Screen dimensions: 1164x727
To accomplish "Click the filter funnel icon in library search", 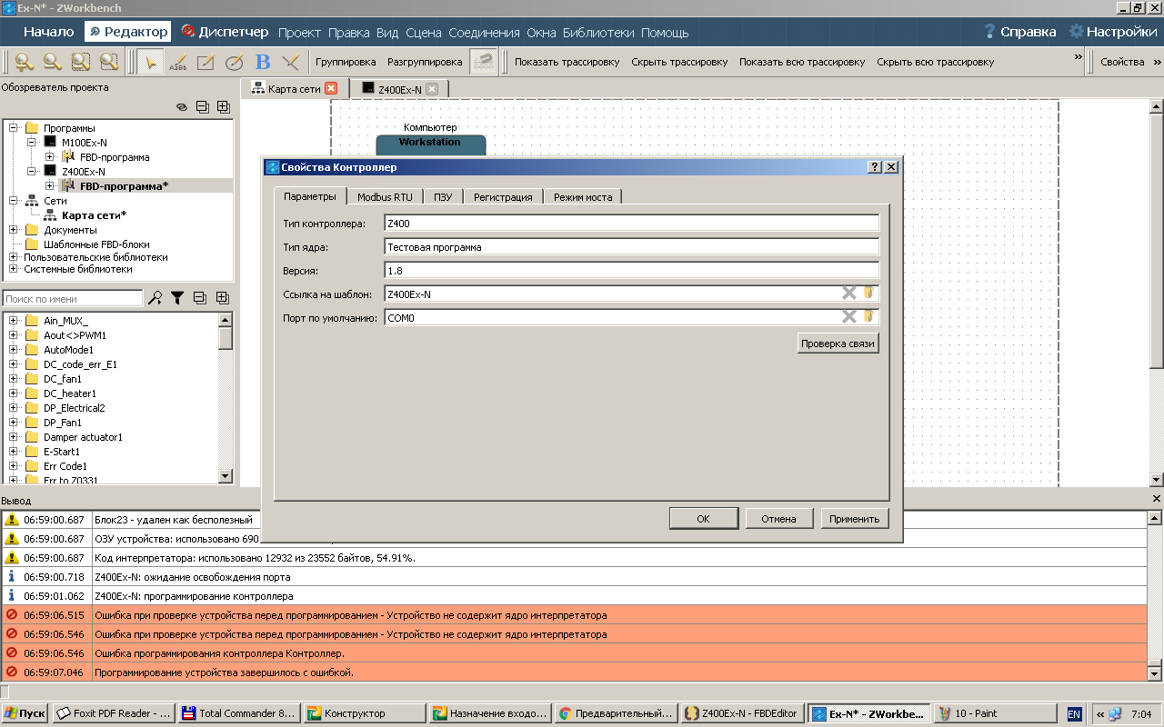I will click(177, 298).
